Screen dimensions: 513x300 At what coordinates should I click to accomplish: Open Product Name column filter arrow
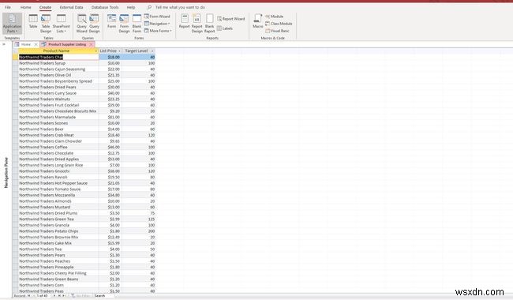pos(95,51)
